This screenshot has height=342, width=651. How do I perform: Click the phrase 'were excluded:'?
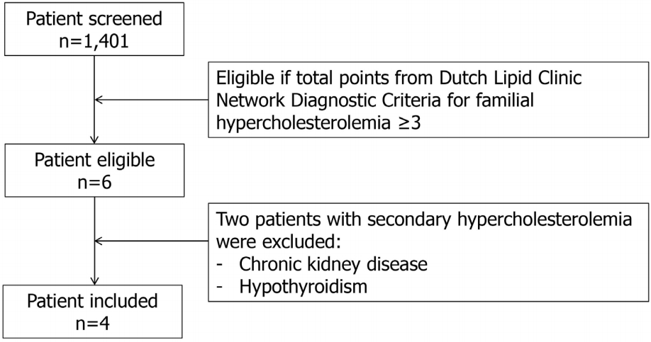click(x=278, y=241)
